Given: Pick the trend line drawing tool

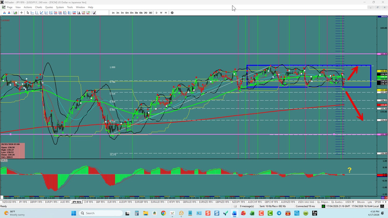Looking at the screenshot, I should 42,13.
